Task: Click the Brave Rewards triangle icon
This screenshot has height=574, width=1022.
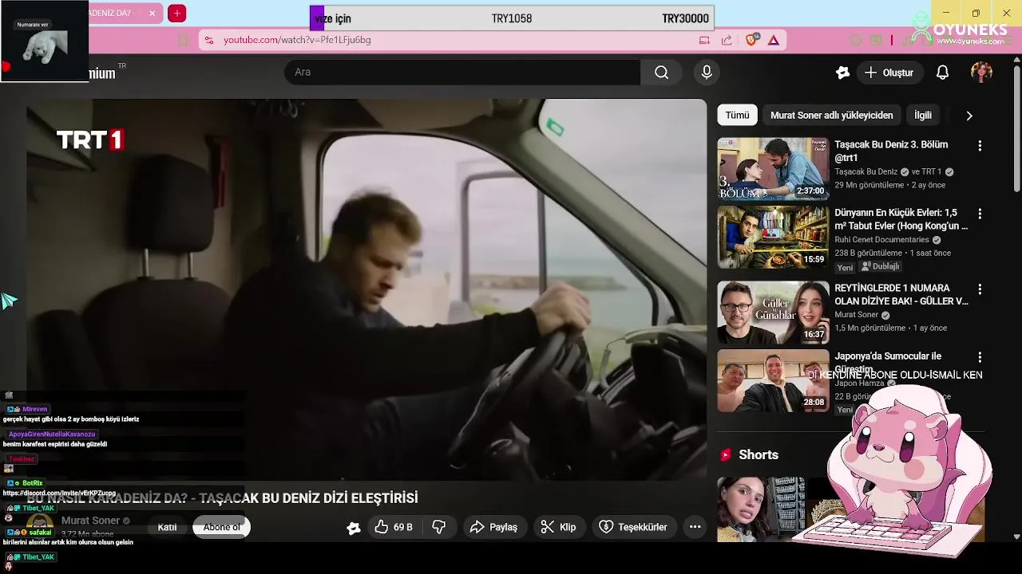Action: click(x=773, y=40)
